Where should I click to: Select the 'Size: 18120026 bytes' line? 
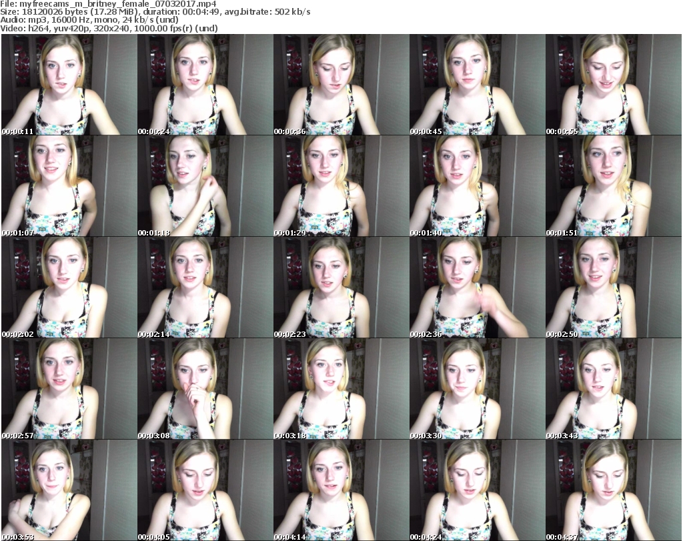click(155, 12)
